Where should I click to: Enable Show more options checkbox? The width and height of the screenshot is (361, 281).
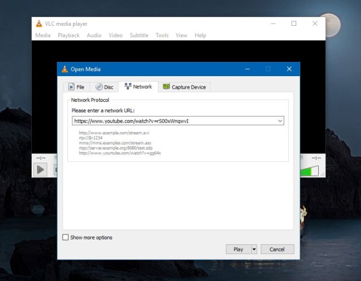(x=66, y=237)
